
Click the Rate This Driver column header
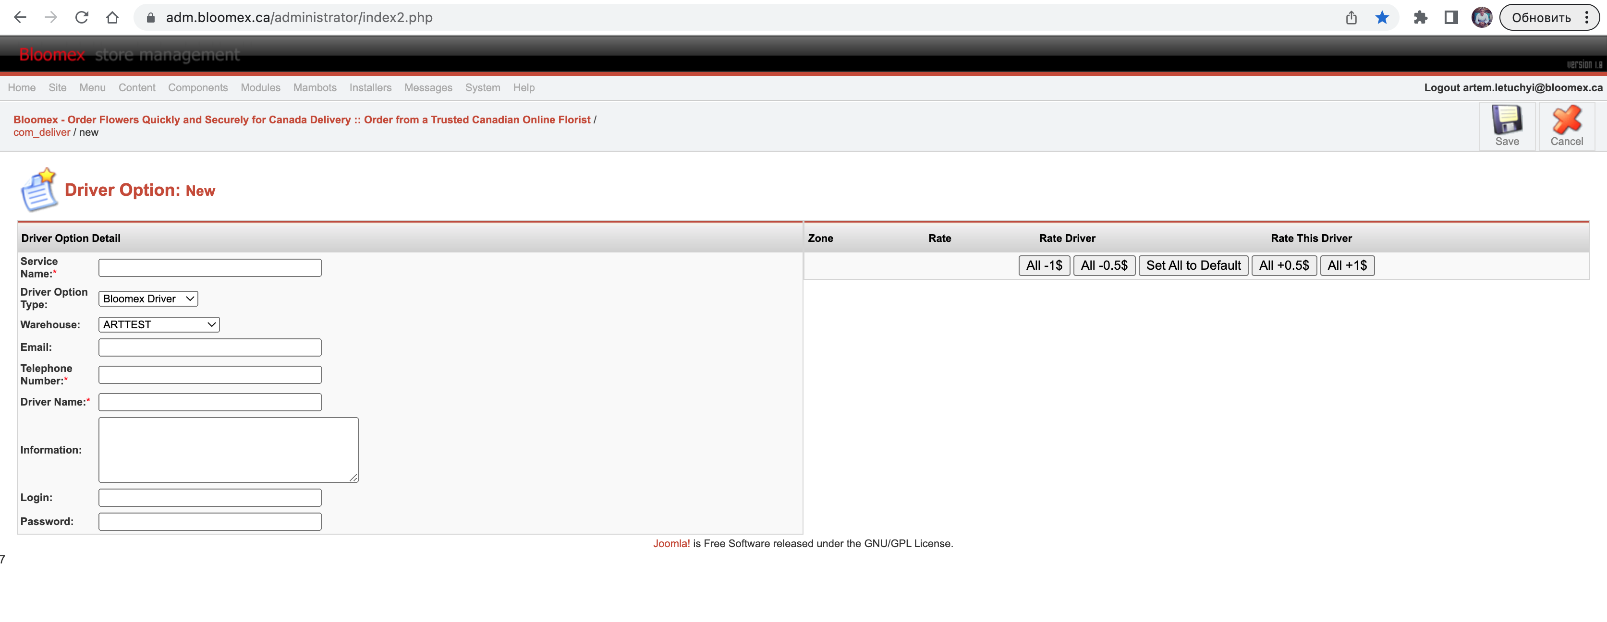[x=1311, y=238]
